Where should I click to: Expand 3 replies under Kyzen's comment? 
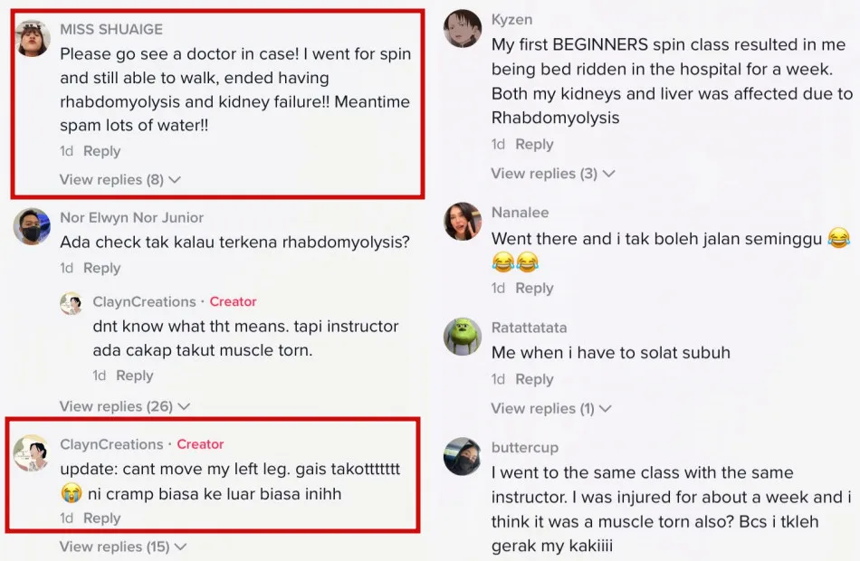pyautogui.click(x=552, y=173)
